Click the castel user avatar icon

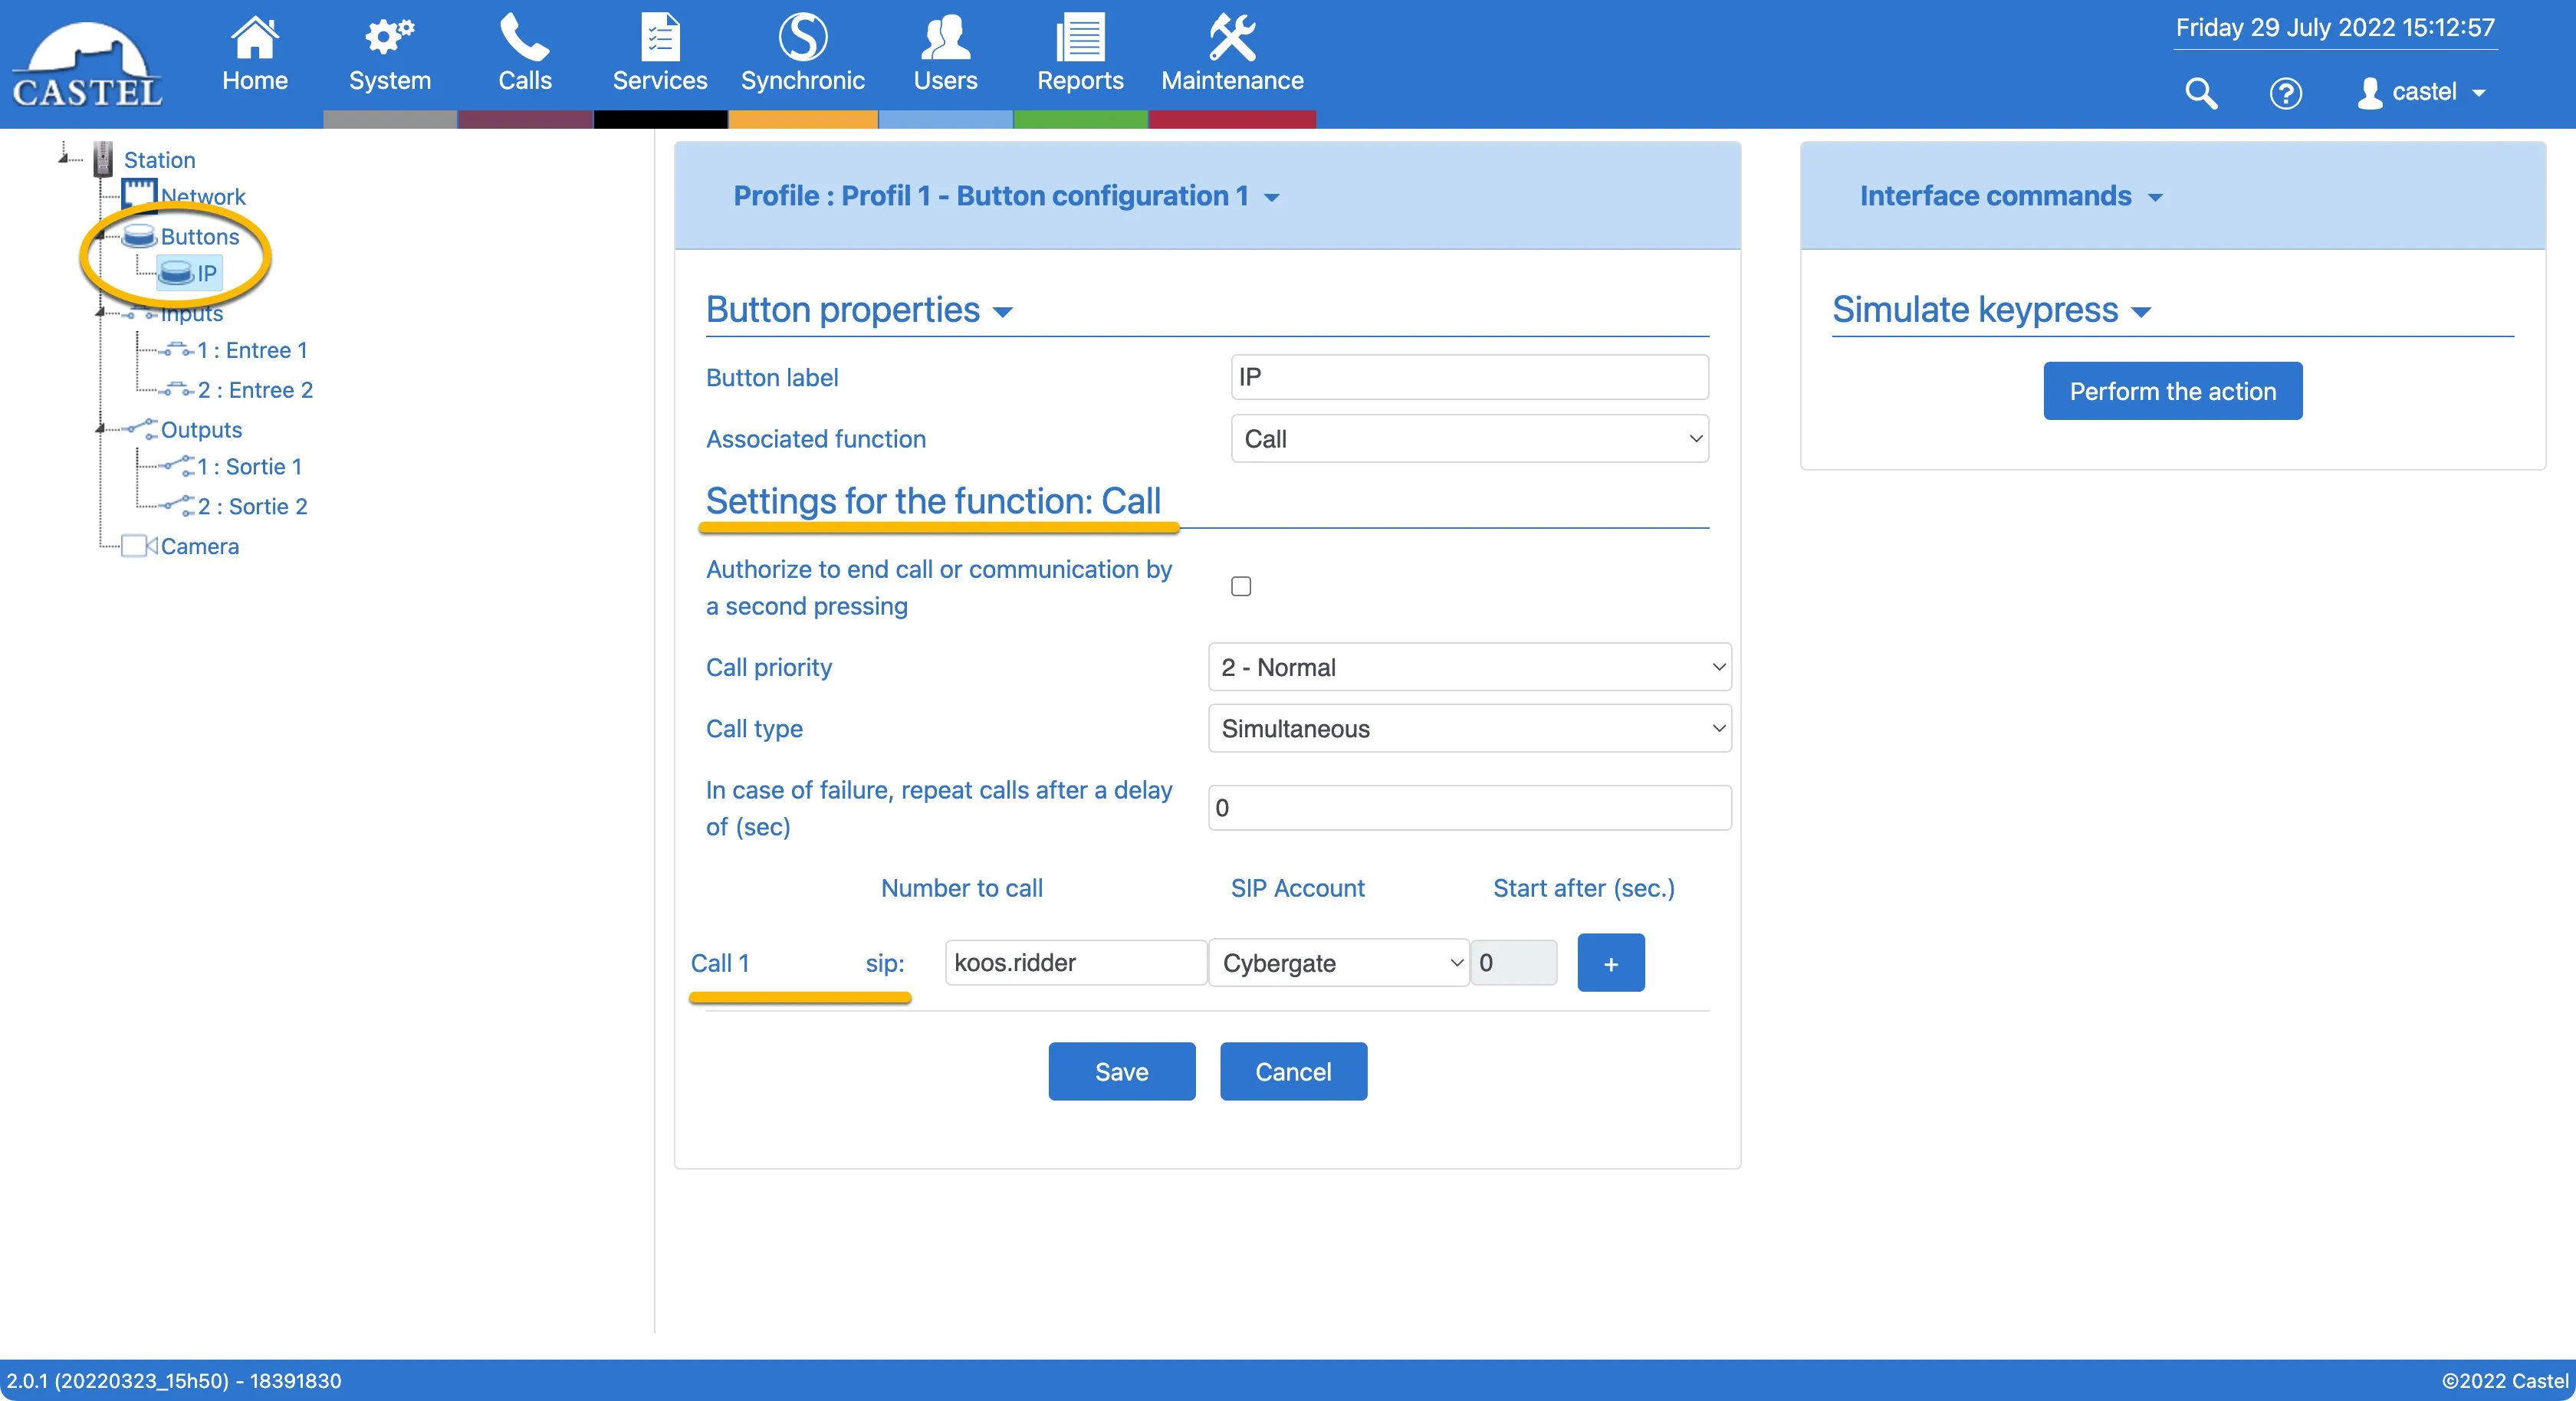click(x=2369, y=93)
